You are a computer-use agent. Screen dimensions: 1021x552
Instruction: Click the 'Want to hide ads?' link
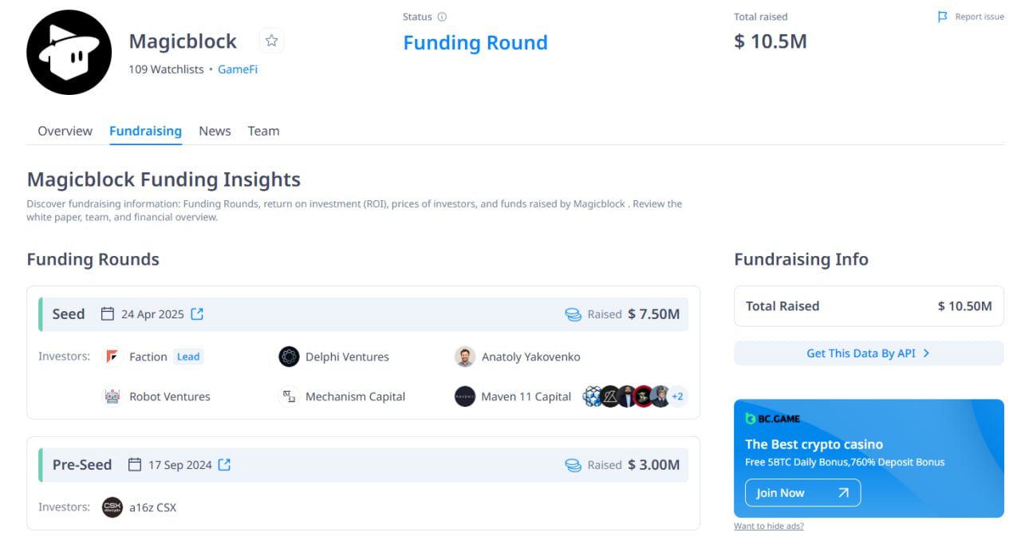(x=768, y=526)
